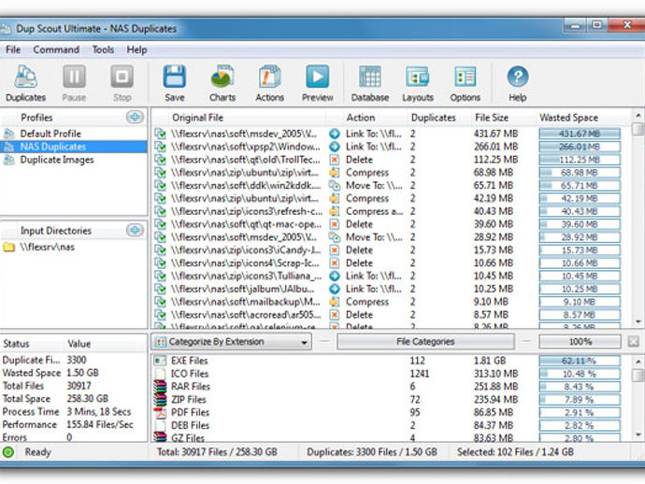Viewport: 645px width, 484px height.
Task: Click the File Categories button
Action: pos(425,341)
